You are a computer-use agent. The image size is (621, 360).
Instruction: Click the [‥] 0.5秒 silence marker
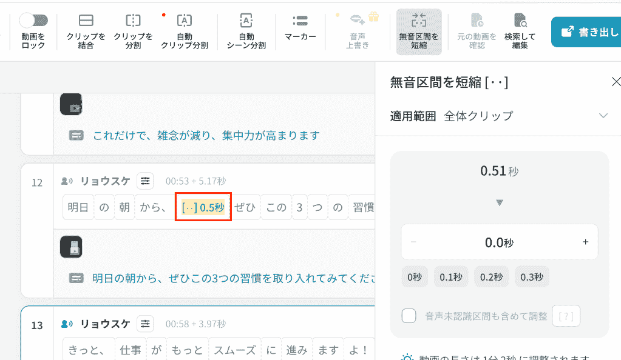pyautogui.click(x=203, y=207)
